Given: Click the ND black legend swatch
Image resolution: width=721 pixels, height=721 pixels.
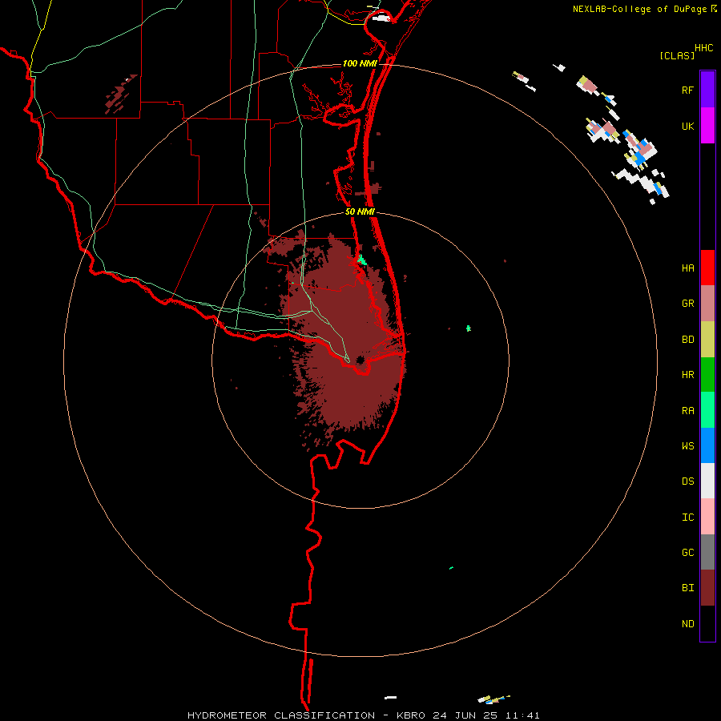Looking at the screenshot, I should point(707,623).
